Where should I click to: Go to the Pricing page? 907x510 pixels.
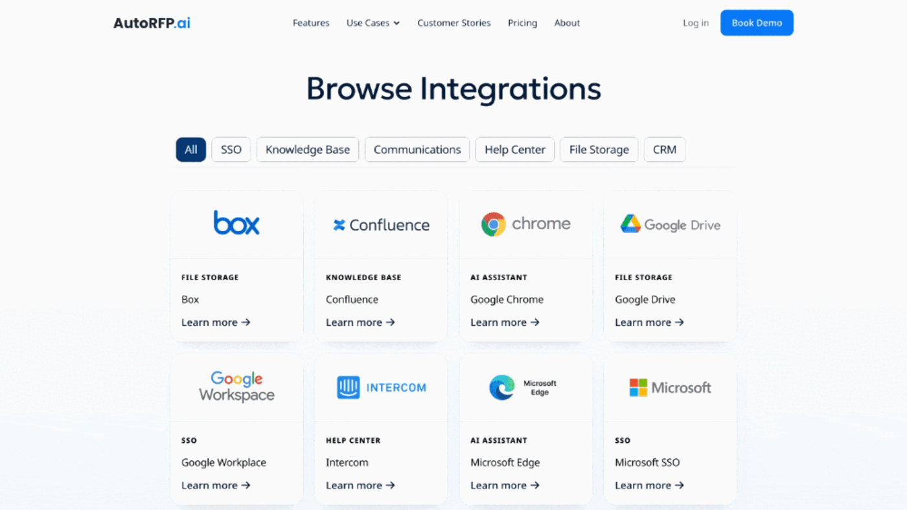click(522, 23)
